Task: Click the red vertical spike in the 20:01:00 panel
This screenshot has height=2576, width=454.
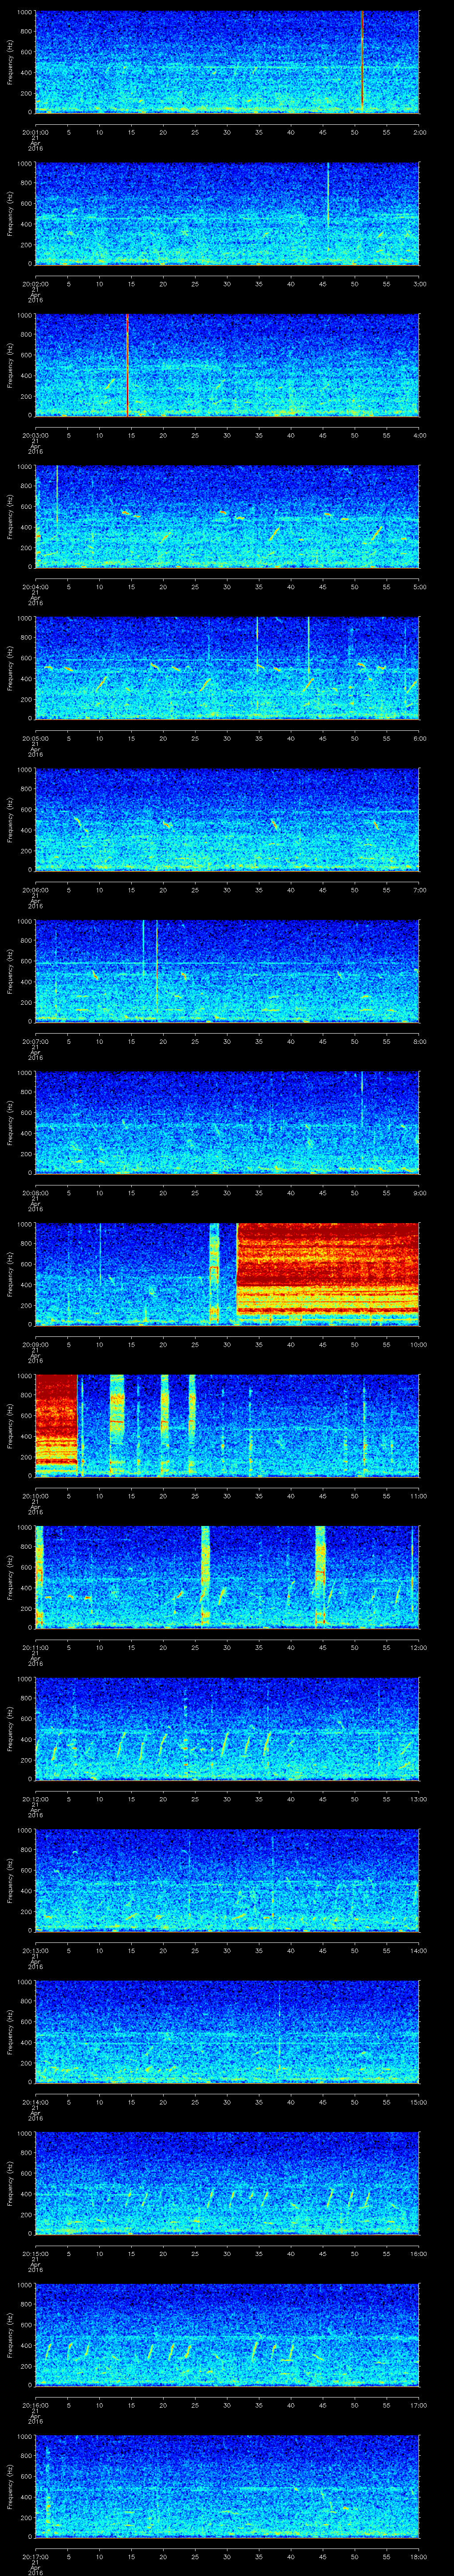Action: [361, 61]
